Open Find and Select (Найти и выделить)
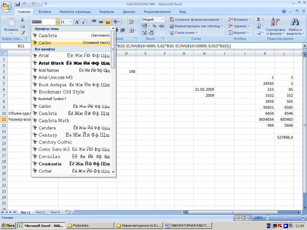The image size is (307, 230). coord(295,26)
